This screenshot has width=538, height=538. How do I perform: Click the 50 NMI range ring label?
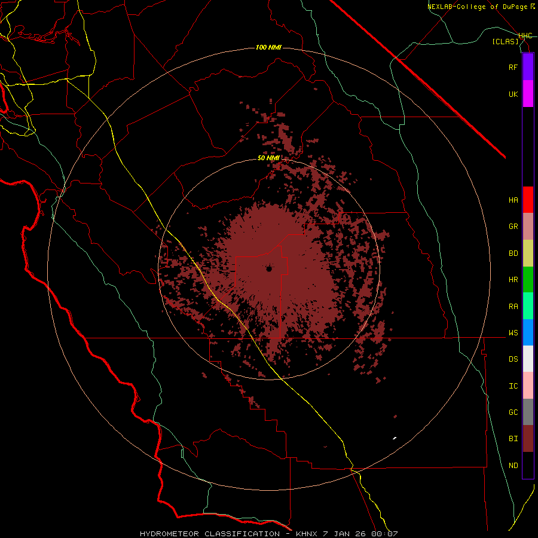click(x=268, y=158)
